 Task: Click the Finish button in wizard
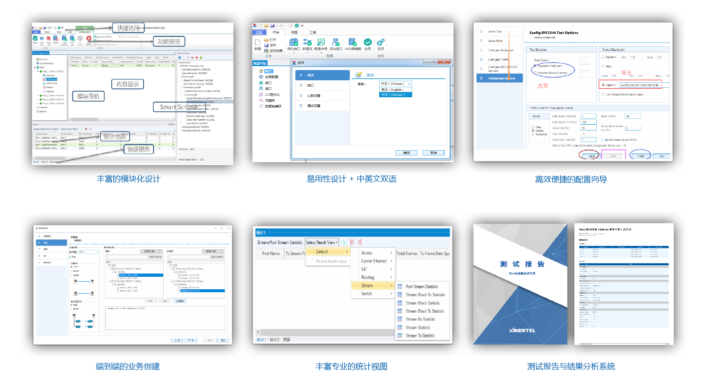(641, 156)
